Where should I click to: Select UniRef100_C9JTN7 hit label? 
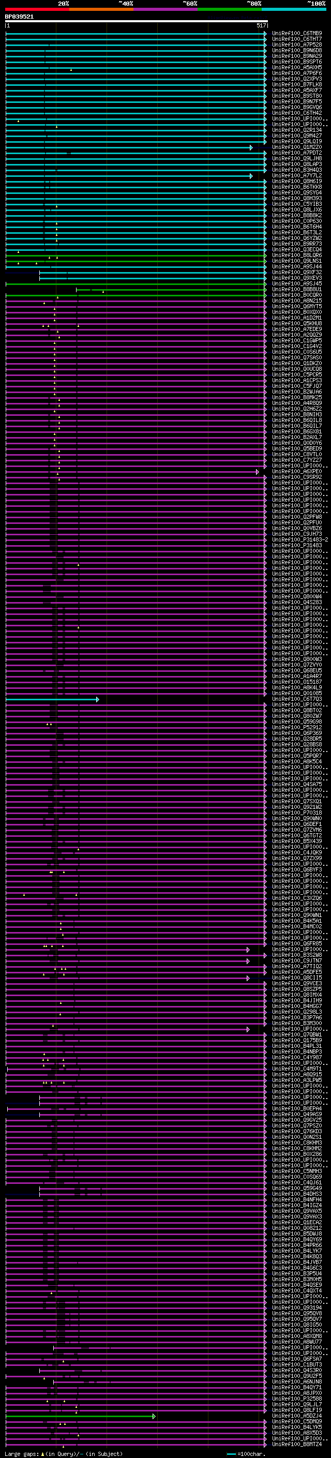[297, 960]
